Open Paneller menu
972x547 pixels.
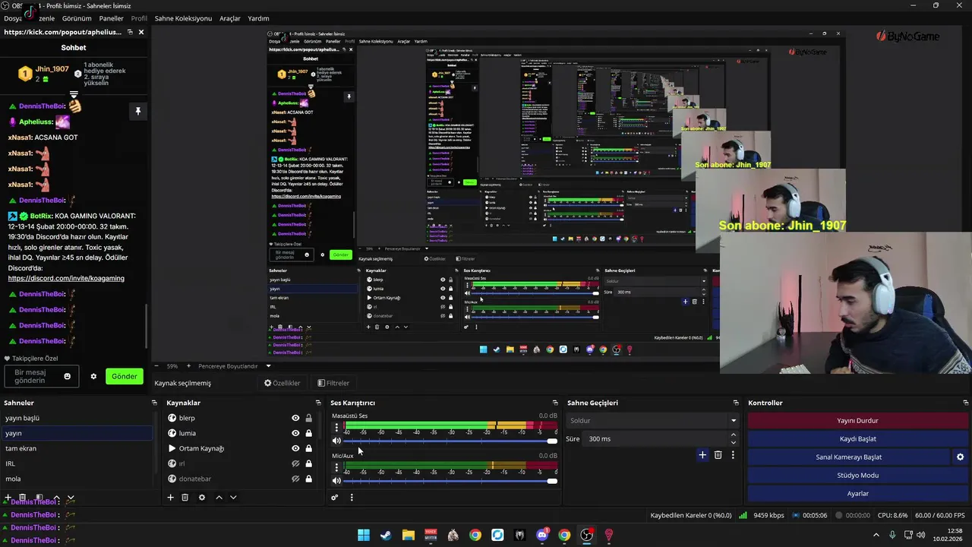click(x=112, y=18)
